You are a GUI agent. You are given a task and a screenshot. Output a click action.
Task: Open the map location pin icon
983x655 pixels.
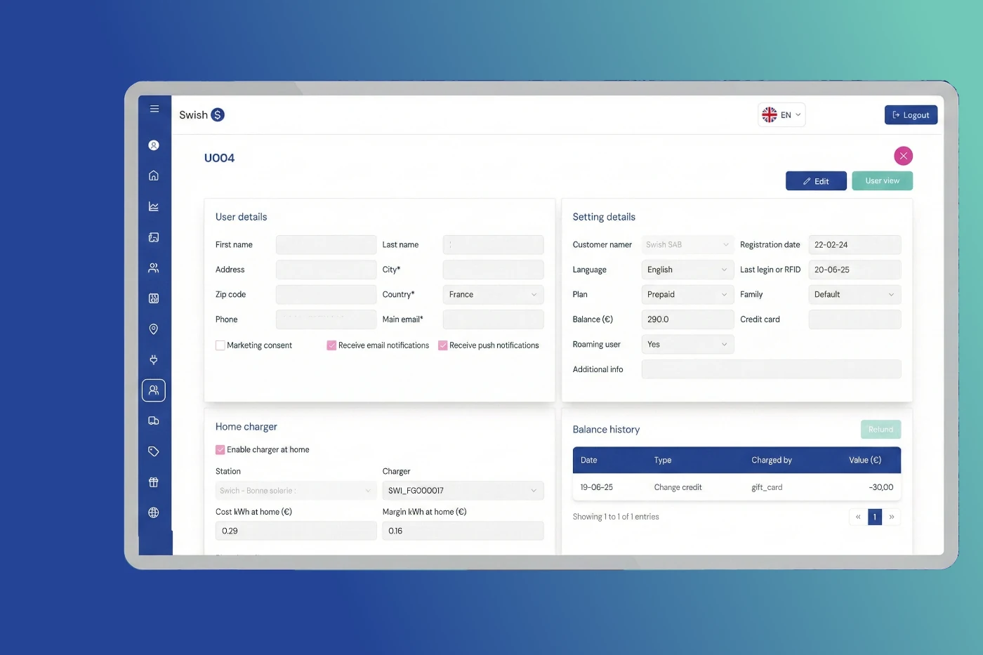(x=154, y=329)
